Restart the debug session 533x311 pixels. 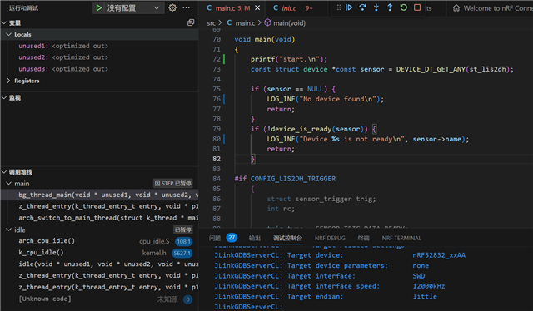point(403,7)
